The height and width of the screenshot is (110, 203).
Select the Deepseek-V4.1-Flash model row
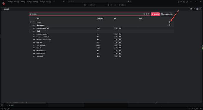point(101,37)
